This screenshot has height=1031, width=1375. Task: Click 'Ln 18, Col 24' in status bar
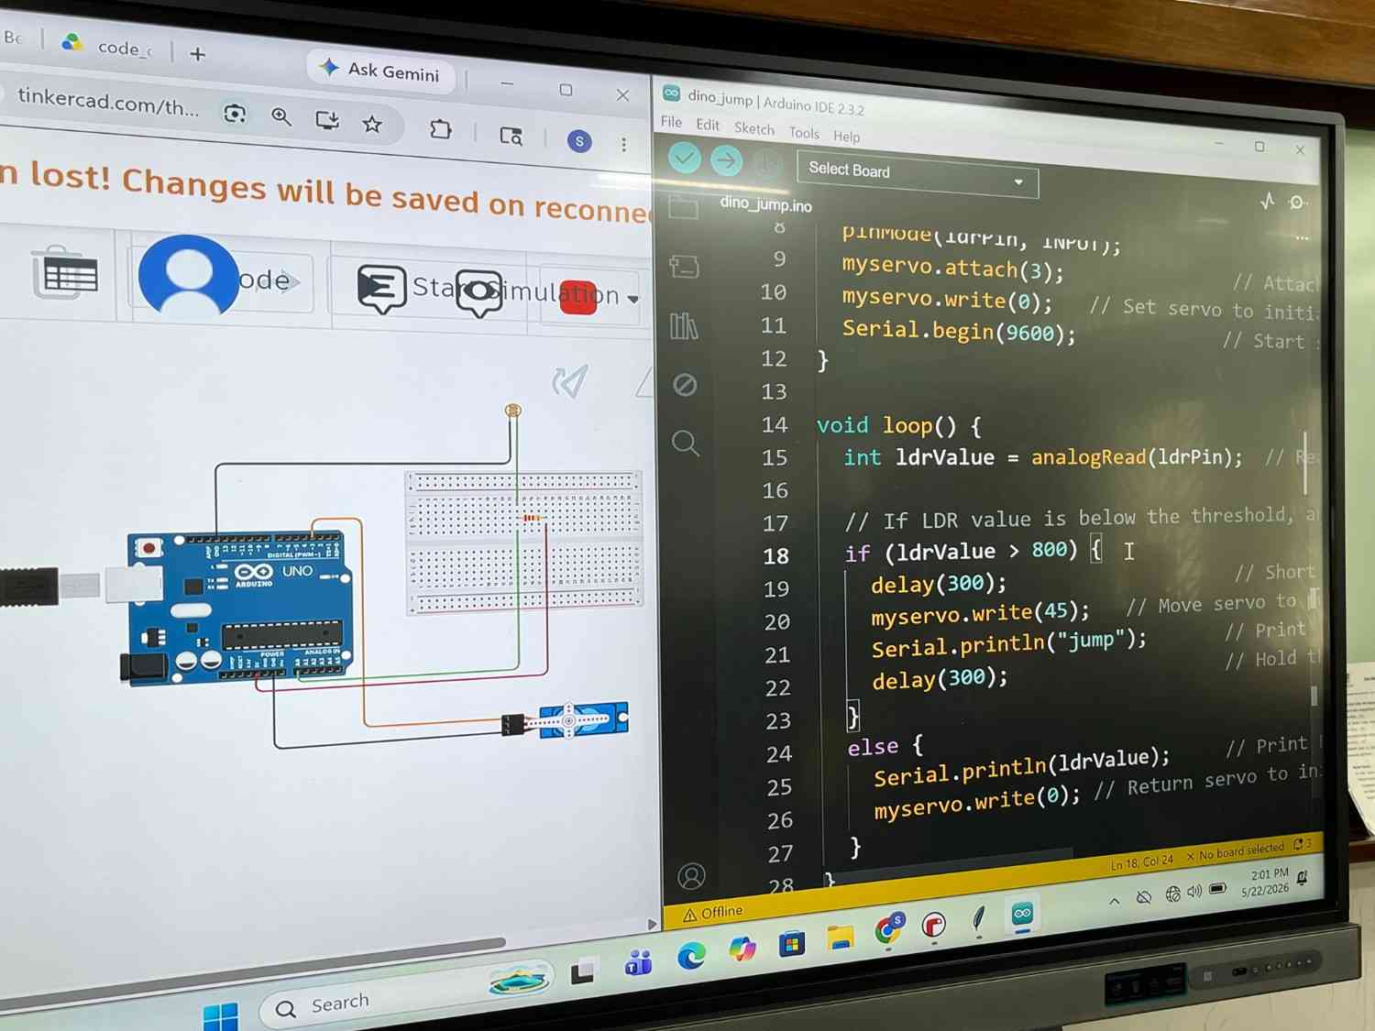(x=1141, y=862)
